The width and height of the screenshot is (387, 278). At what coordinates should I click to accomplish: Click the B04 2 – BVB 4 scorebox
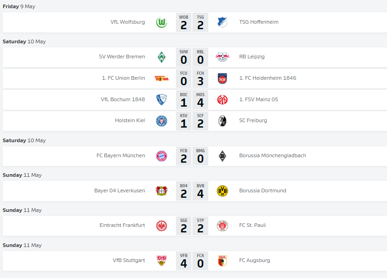[x=192, y=191]
